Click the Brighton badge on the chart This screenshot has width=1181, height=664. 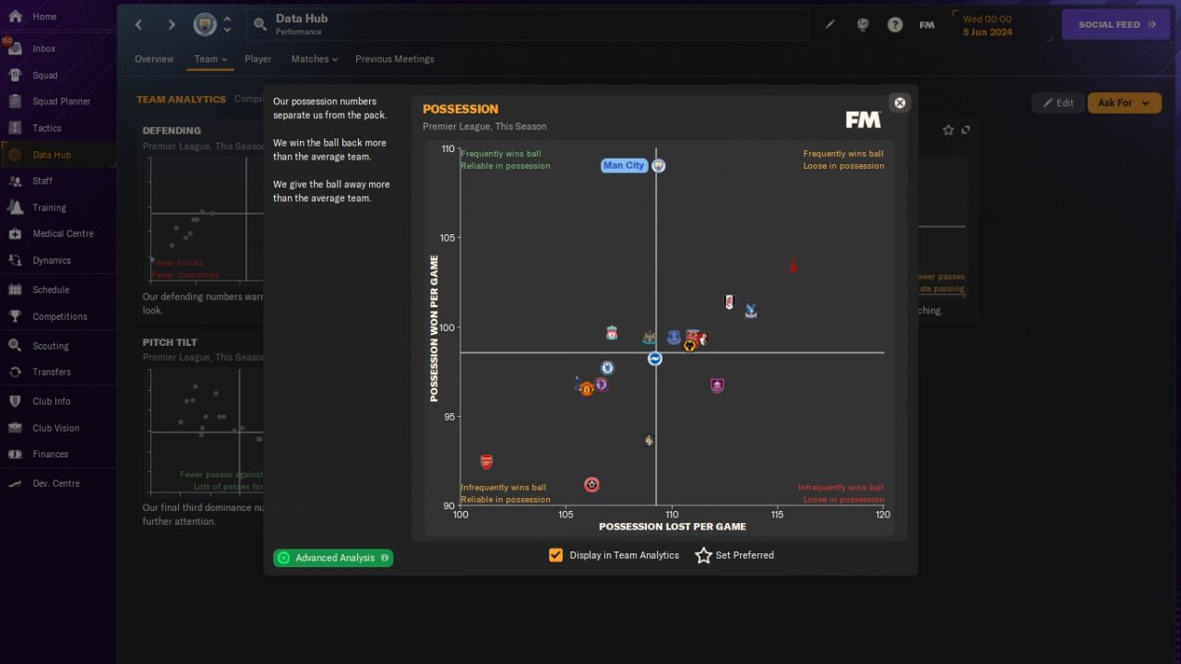coord(654,359)
